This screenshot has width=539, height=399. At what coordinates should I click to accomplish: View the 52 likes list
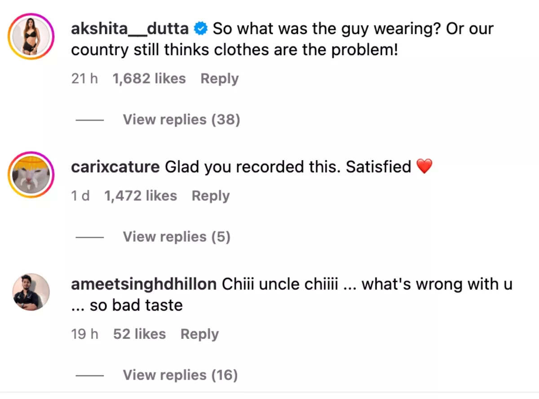click(139, 334)
